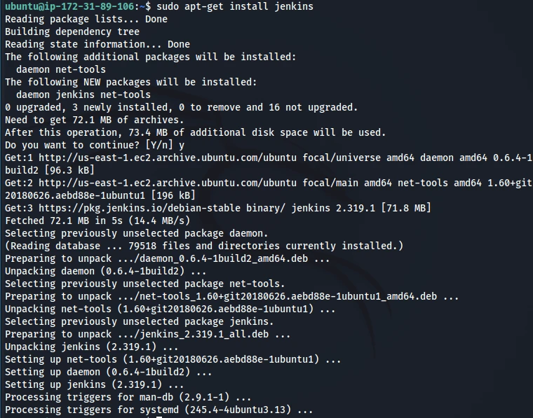Click the 'Unpacking jenkins (2.319.1)' line
The width and height of the screenshot is (533, 418).
(91, 347)
